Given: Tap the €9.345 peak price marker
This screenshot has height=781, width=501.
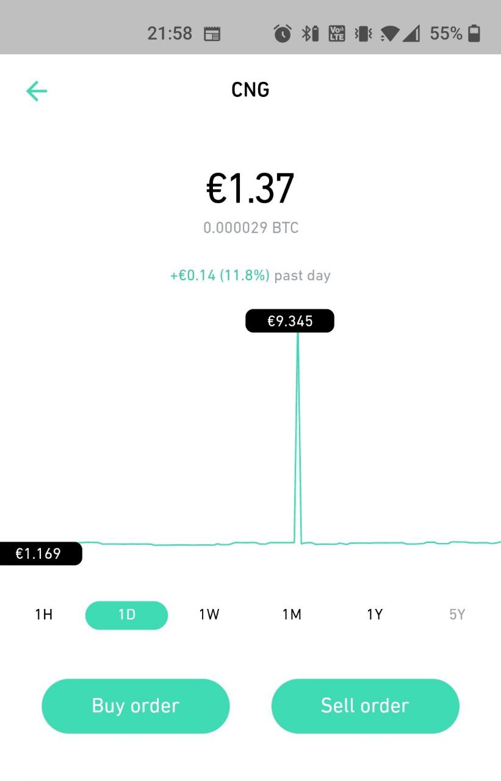Looking at the screenshot, I should [x=290, y=321].
